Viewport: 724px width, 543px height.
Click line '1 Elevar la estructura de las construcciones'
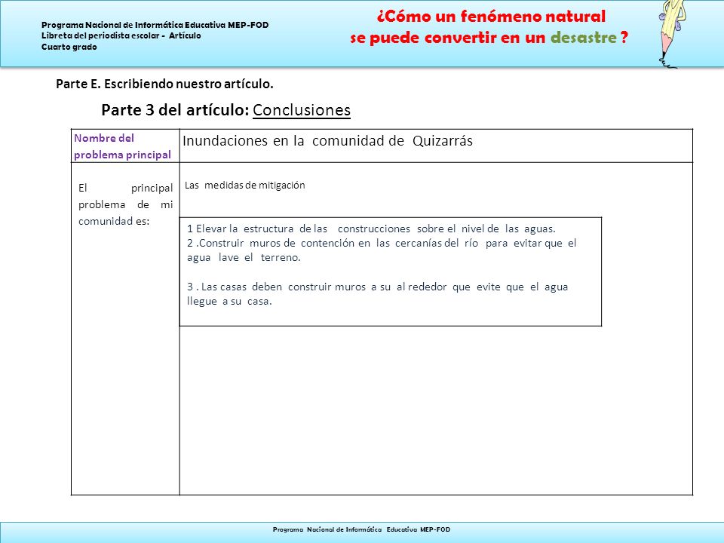coord(371,229)
